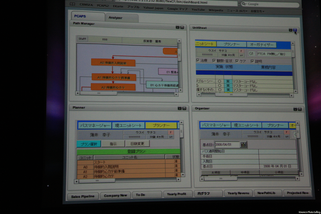Click the 基点日 date input field
Screen dimensions: 321x214
(227, 145)
